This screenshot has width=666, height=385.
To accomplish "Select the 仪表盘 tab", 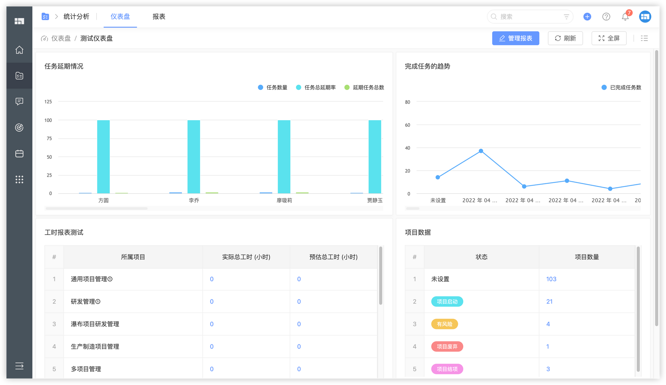I will (120, 17).
